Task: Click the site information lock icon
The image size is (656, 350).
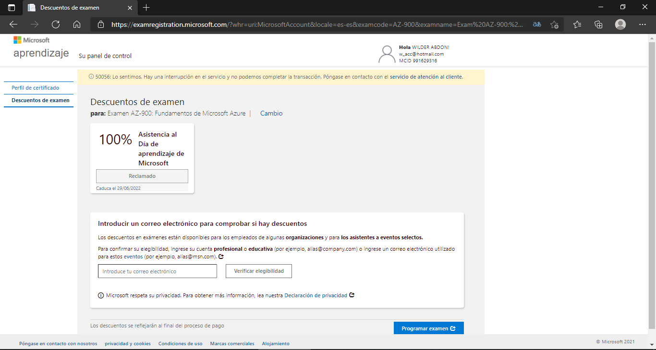Action: (x=101, y=24)
